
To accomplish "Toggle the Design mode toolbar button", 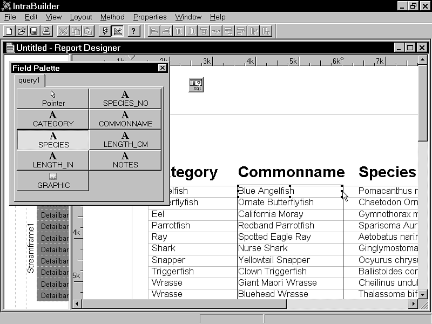I will click(118, 31).
